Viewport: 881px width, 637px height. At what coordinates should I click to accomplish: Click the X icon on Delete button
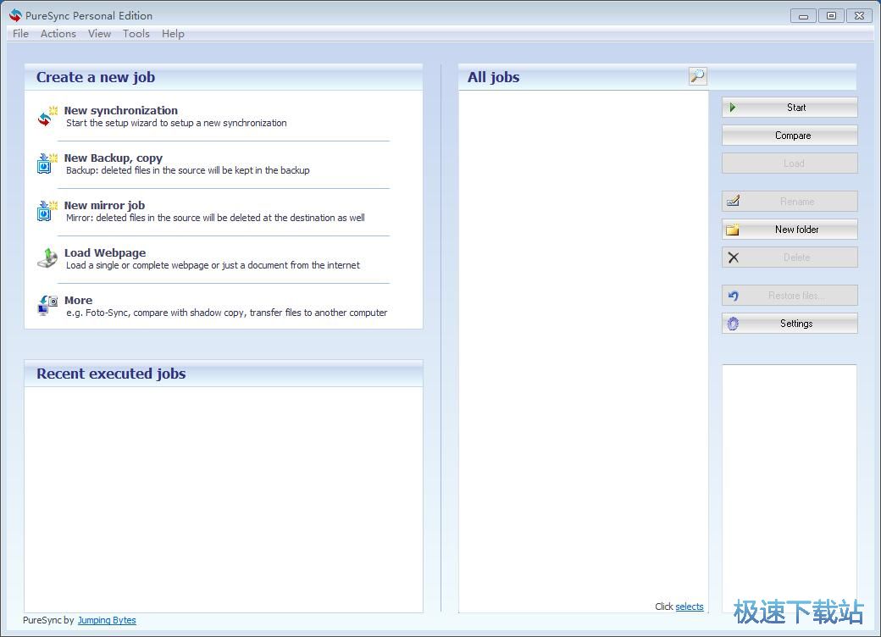(734, 258)
